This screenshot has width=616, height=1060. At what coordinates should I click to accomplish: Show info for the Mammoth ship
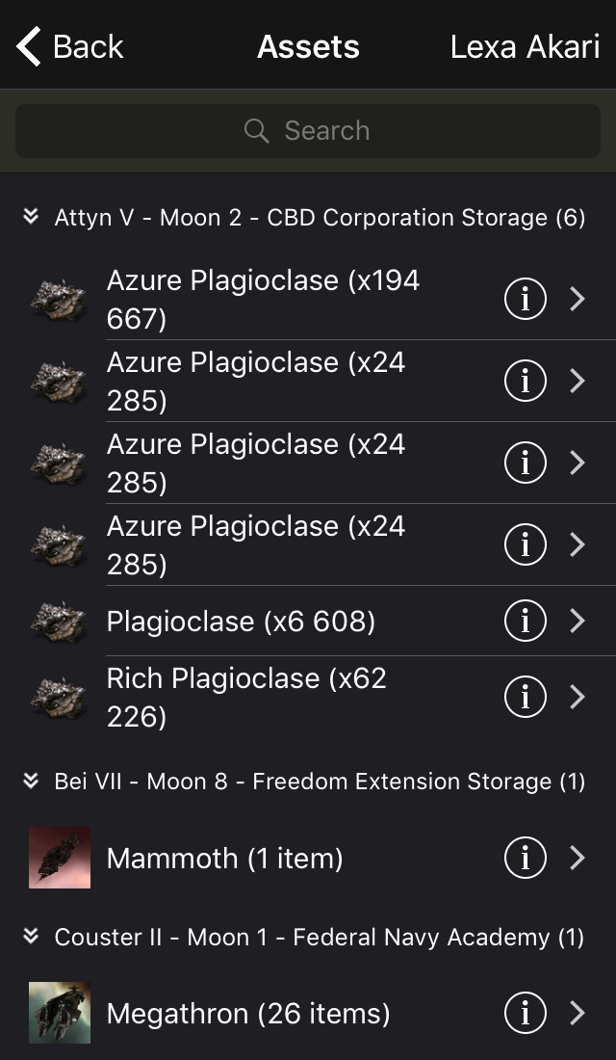tap(526, 858)
